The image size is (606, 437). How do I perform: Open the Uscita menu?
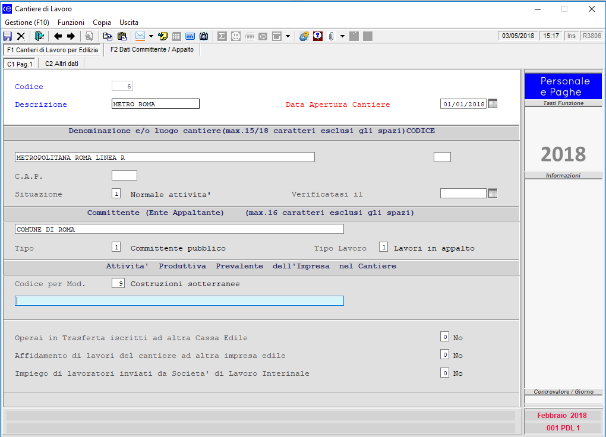click(129, 23)
